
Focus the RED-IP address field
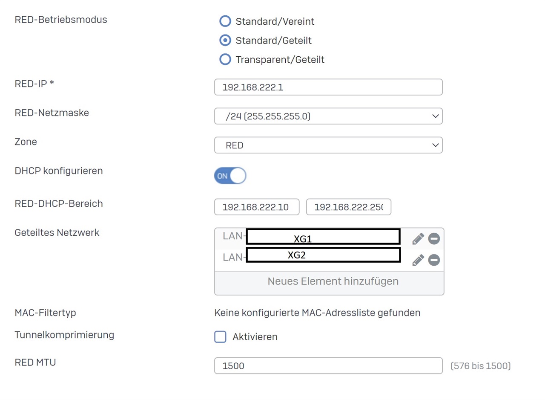pyautogui.click(x=328, y=87)
